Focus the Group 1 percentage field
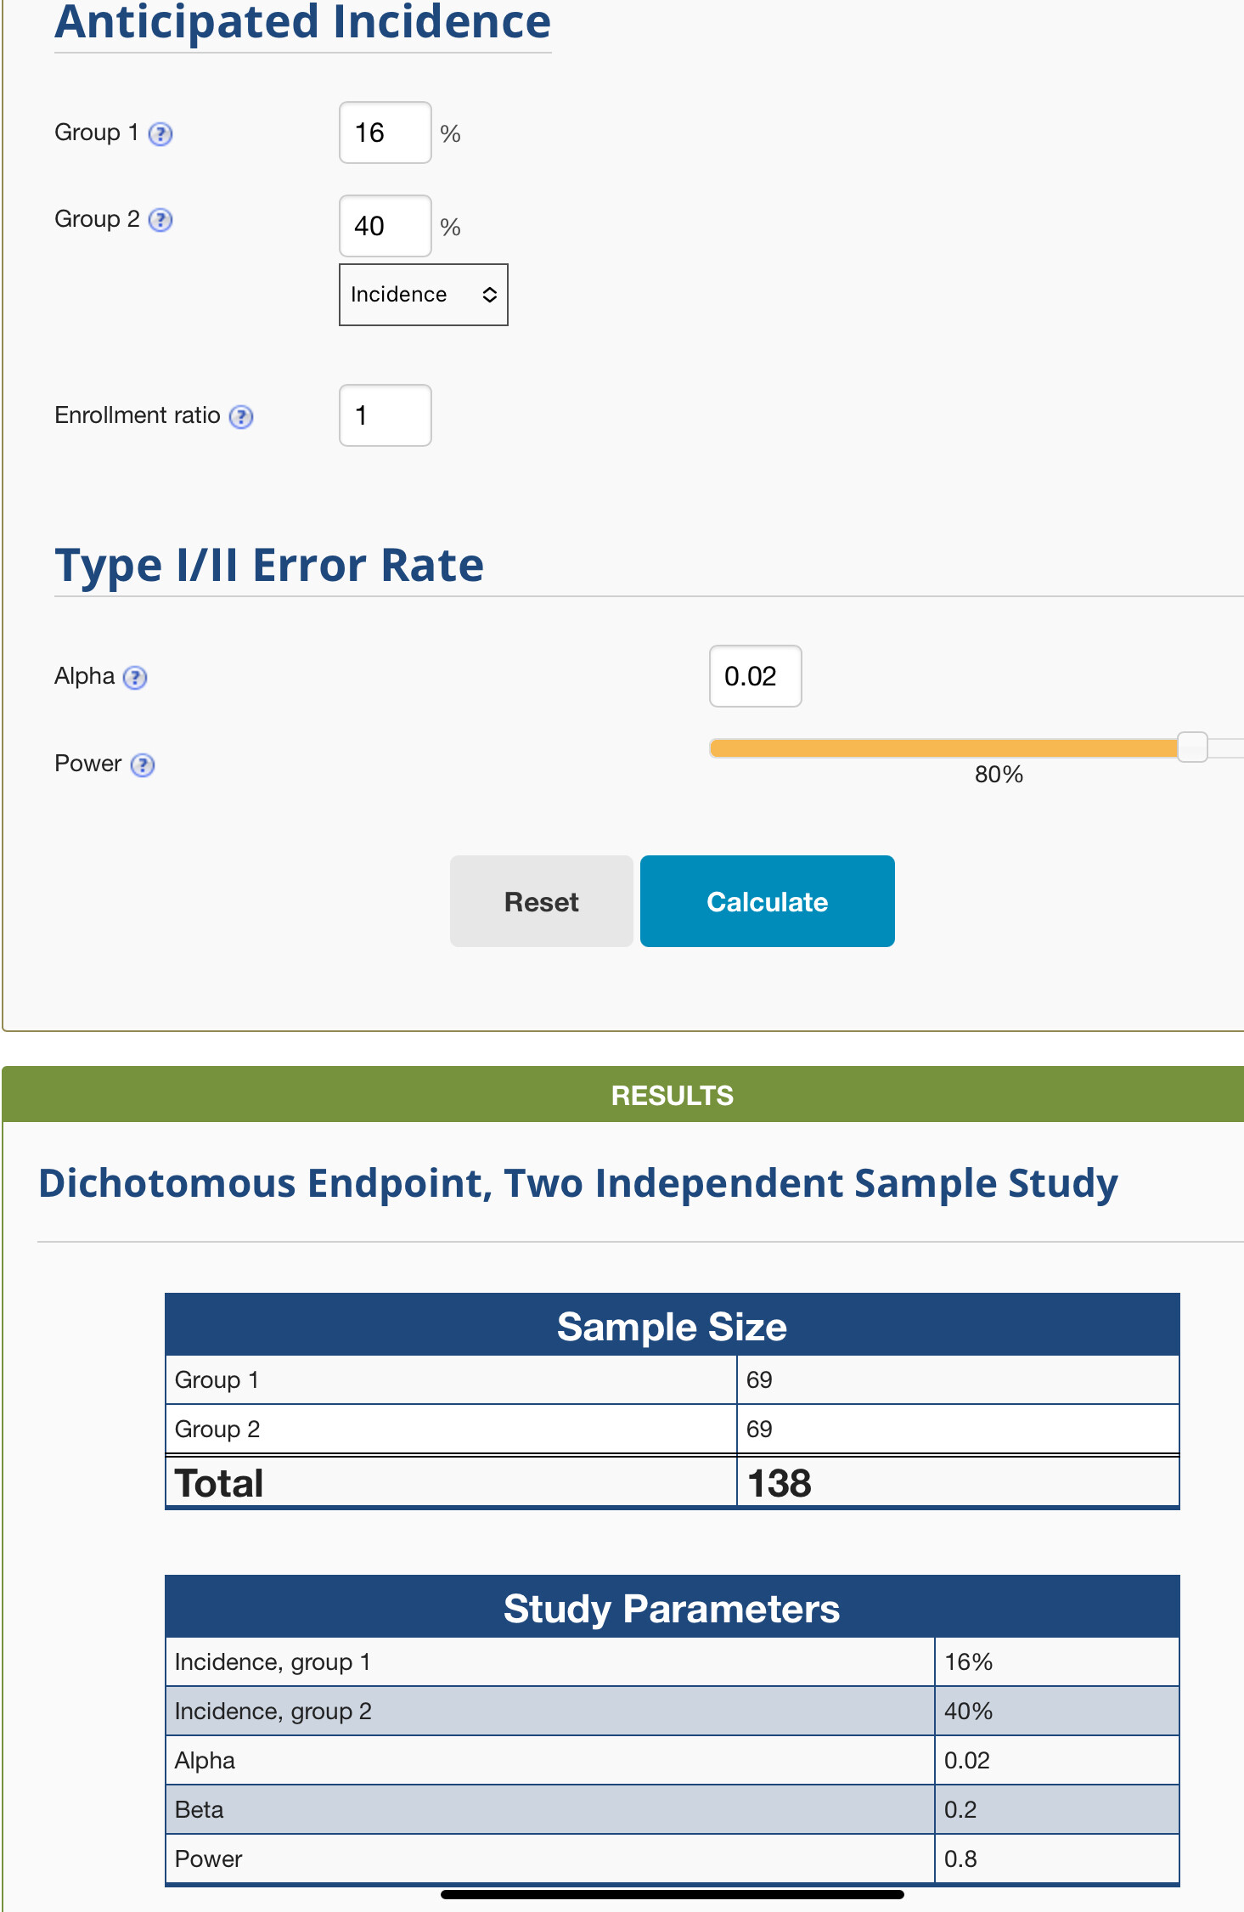This screenshot has width=1244, height=1912. point(386,133)
